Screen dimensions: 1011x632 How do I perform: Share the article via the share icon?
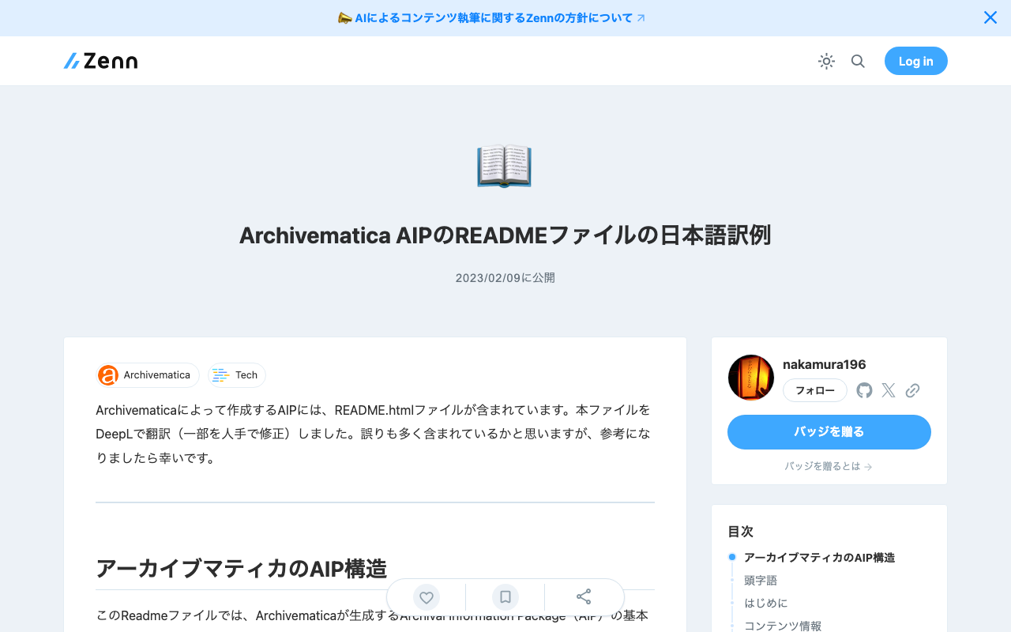tap(584, 597)
